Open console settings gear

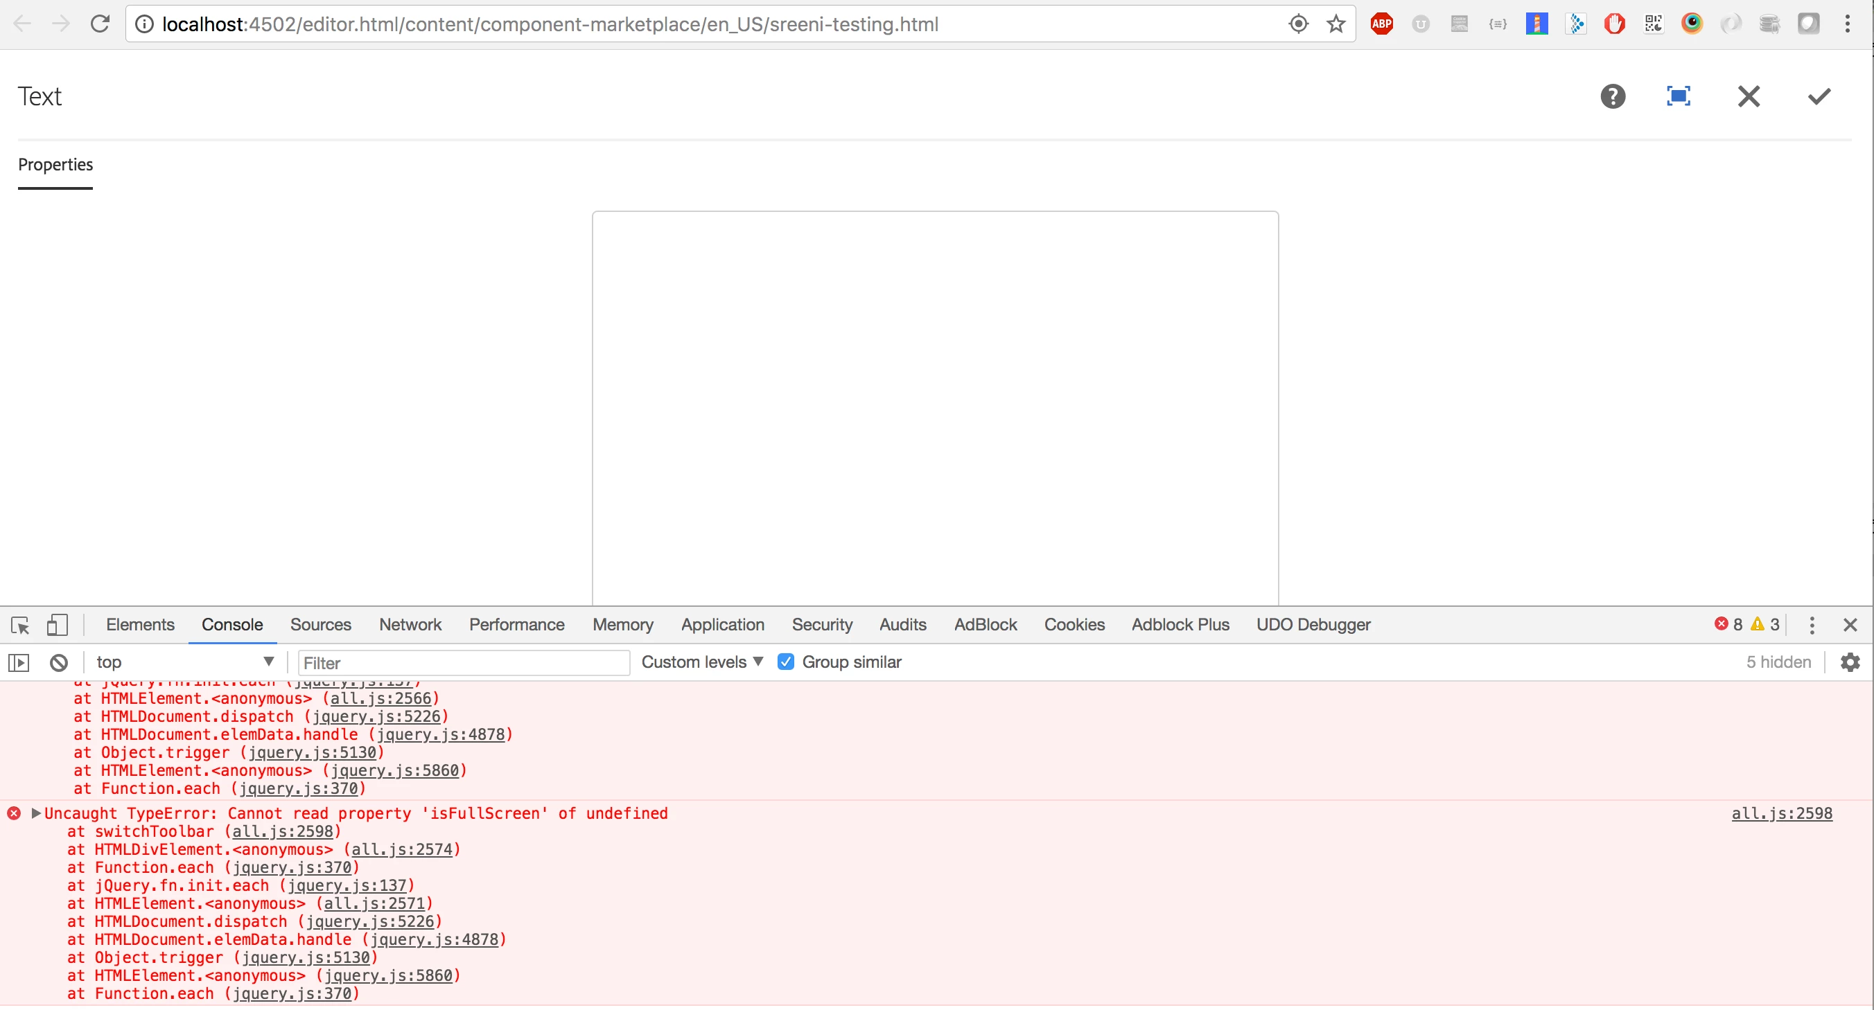click(x=1850, y=662)
